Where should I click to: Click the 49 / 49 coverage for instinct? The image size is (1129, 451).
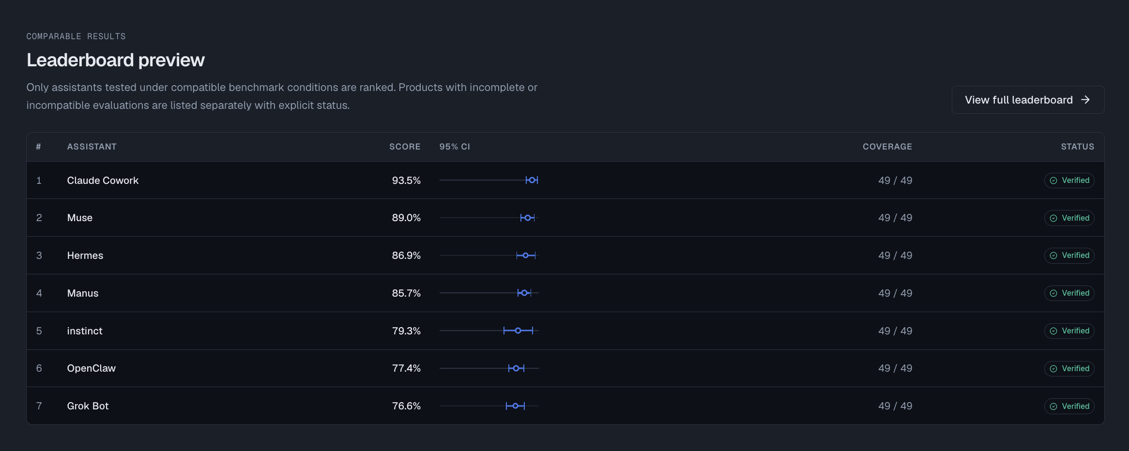[x=895, y=331]
